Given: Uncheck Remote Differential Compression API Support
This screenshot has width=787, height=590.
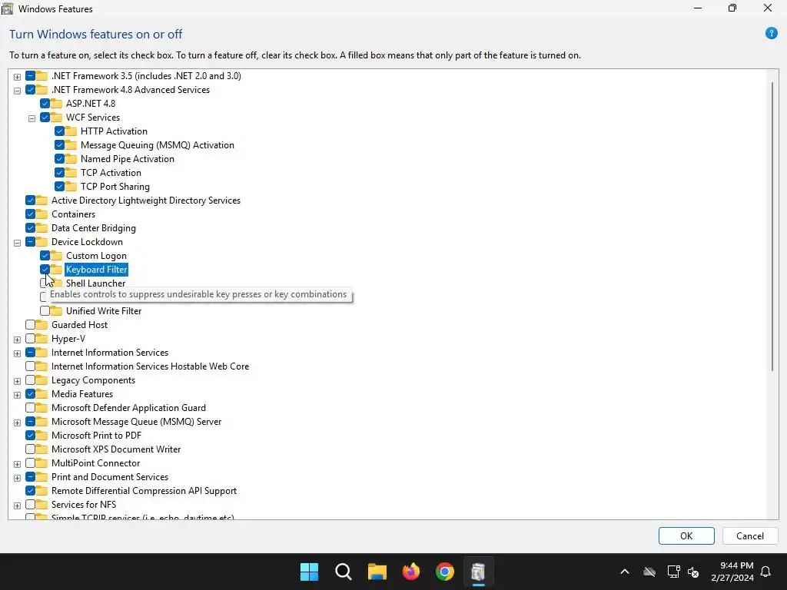Looking at the screenshot, I should pos(30,491).
